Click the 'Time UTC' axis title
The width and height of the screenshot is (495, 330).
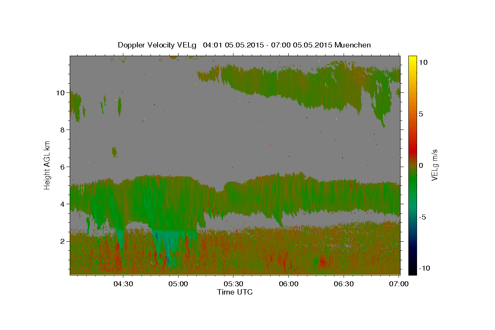[235, 292]
